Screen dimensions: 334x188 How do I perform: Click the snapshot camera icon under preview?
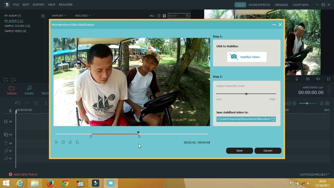click(308, 79)
